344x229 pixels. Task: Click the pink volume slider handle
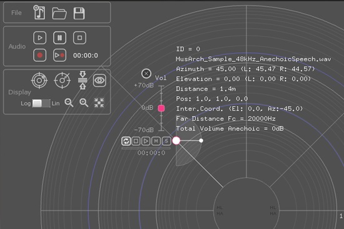pyautogui.click(x=161, y=108)
